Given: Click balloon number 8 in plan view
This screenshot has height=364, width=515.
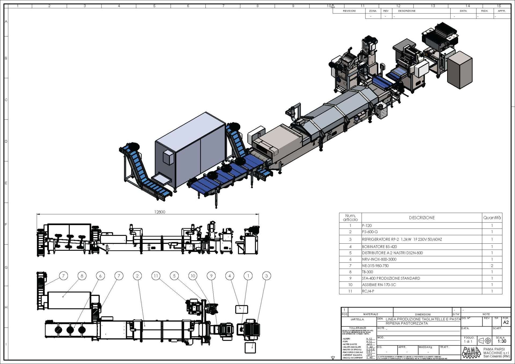Looking at the screenshot, I should [x=82, y=276].
